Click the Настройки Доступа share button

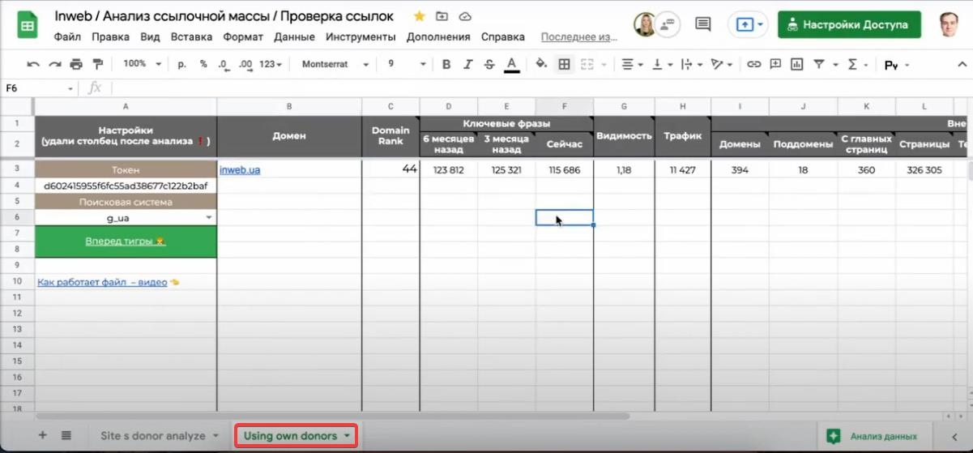[x=849, y=24]
